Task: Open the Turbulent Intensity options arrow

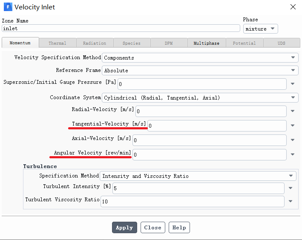Action: pyautogui.click(x=290, y=188)
